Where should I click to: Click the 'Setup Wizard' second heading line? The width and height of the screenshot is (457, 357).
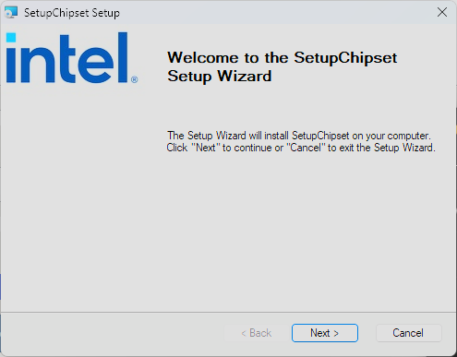220,76
